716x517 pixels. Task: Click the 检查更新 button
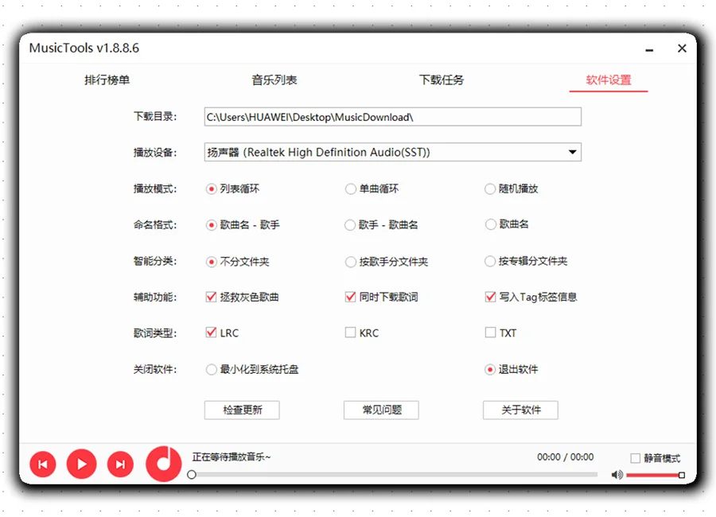click(x=241, y=410)
